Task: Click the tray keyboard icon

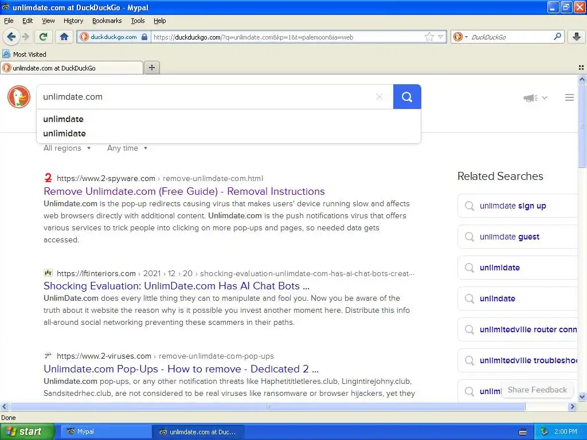Action: (x=523, y=432)
